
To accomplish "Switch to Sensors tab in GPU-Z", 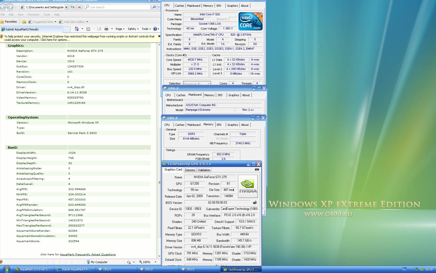I will [x=190, y=170].
